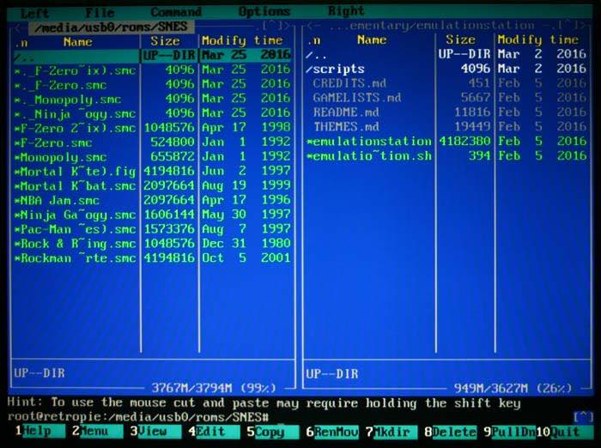Select F-Zero Z~ix).smc of size 1048576
This screenshot has width=601, height=448.
[x=152, y=128]
